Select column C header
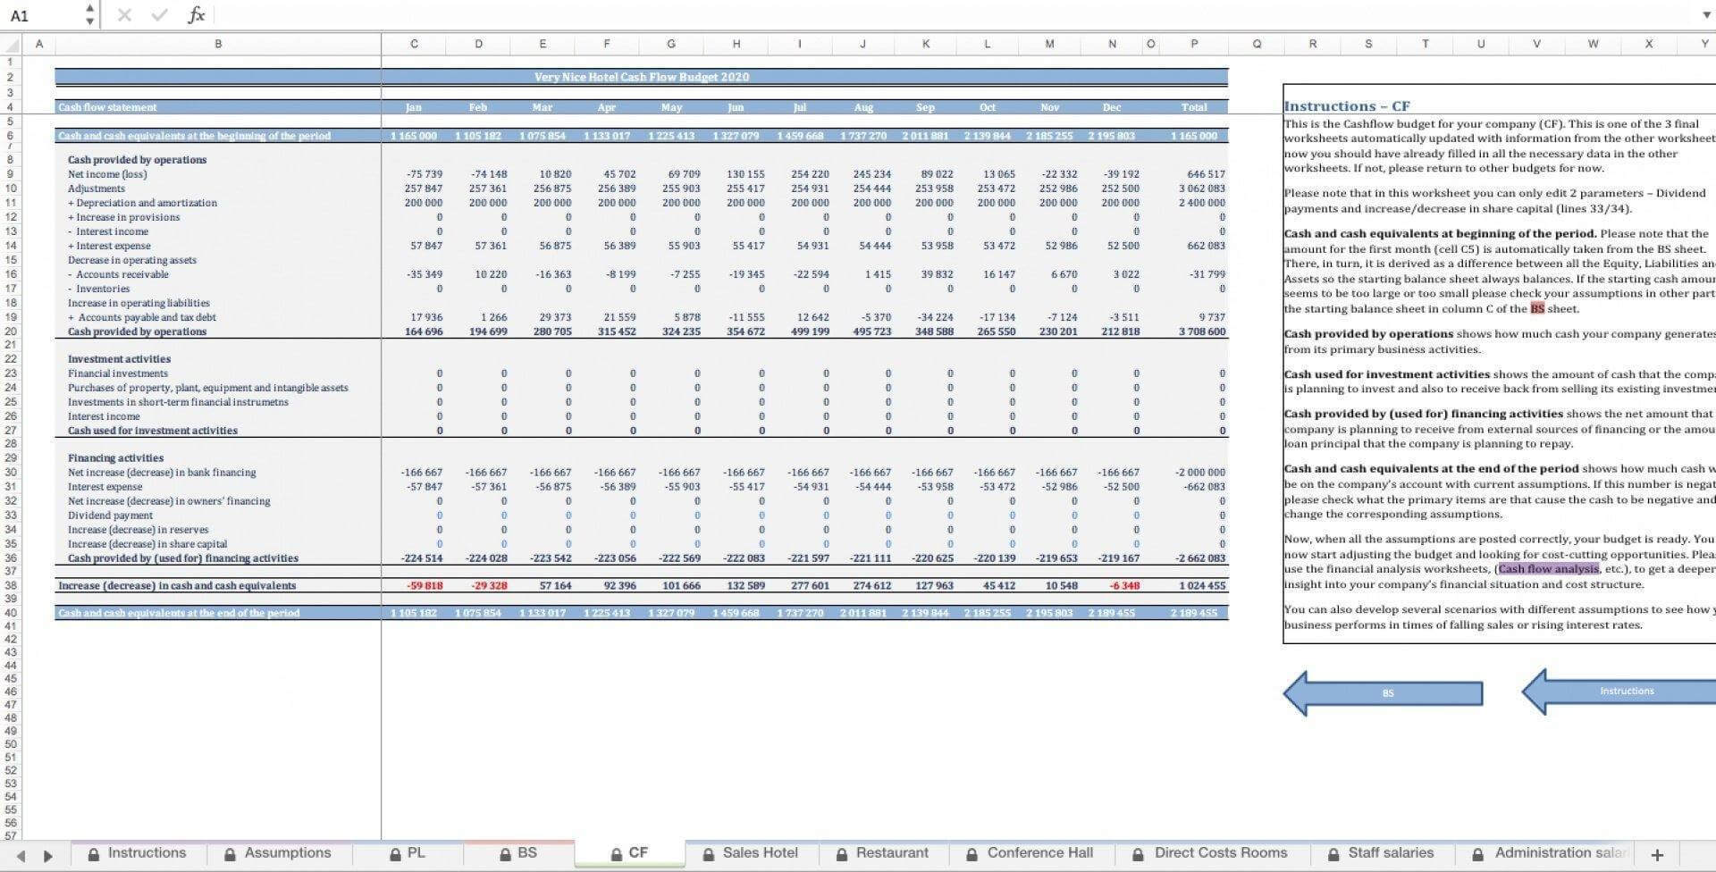The image size is (1716, 872). [x=414, y=44]
